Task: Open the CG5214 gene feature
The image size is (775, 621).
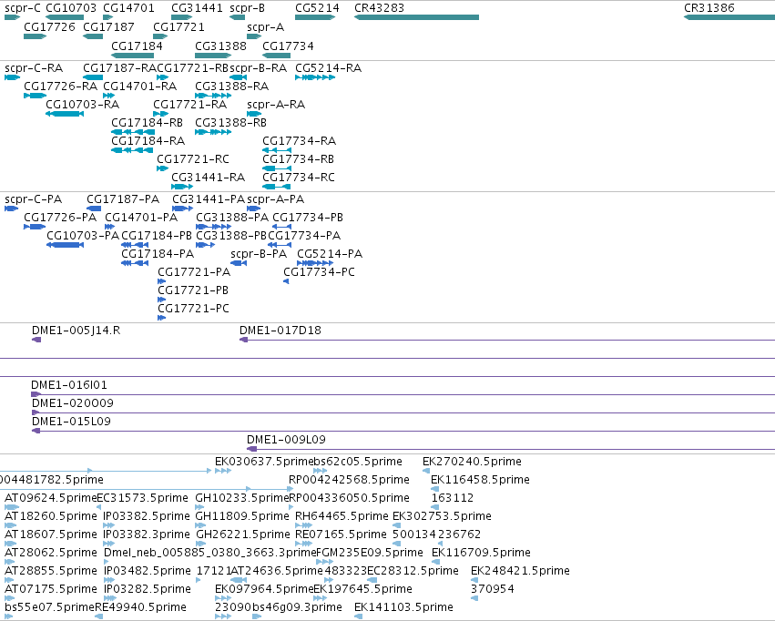Action: click(315, 17)
